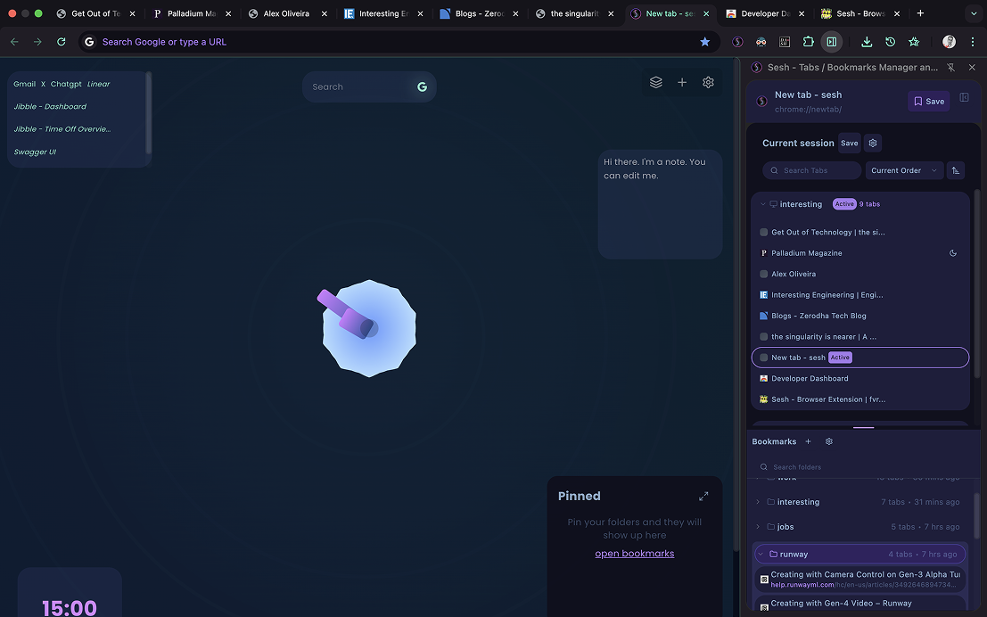
Task: Open the Chrome extensions puzzle icon
Action: [x=808, y=42]
